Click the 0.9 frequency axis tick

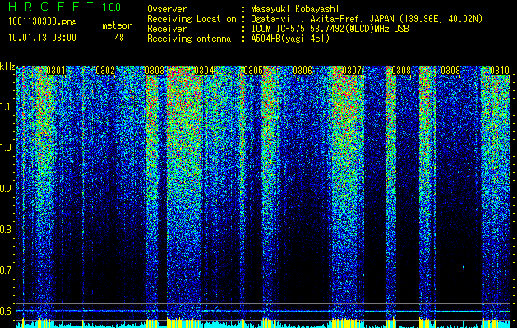pyautogui.click(x=7, y=189)
